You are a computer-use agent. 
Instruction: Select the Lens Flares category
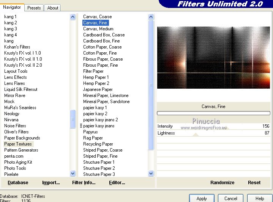click(x=14, y=83)
